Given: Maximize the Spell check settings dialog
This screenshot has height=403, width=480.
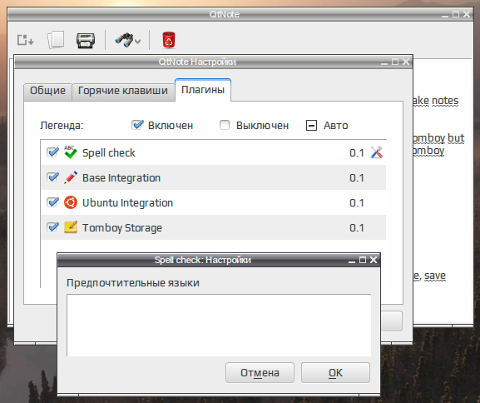Looking at the screenshot, I should click(363, 260).
